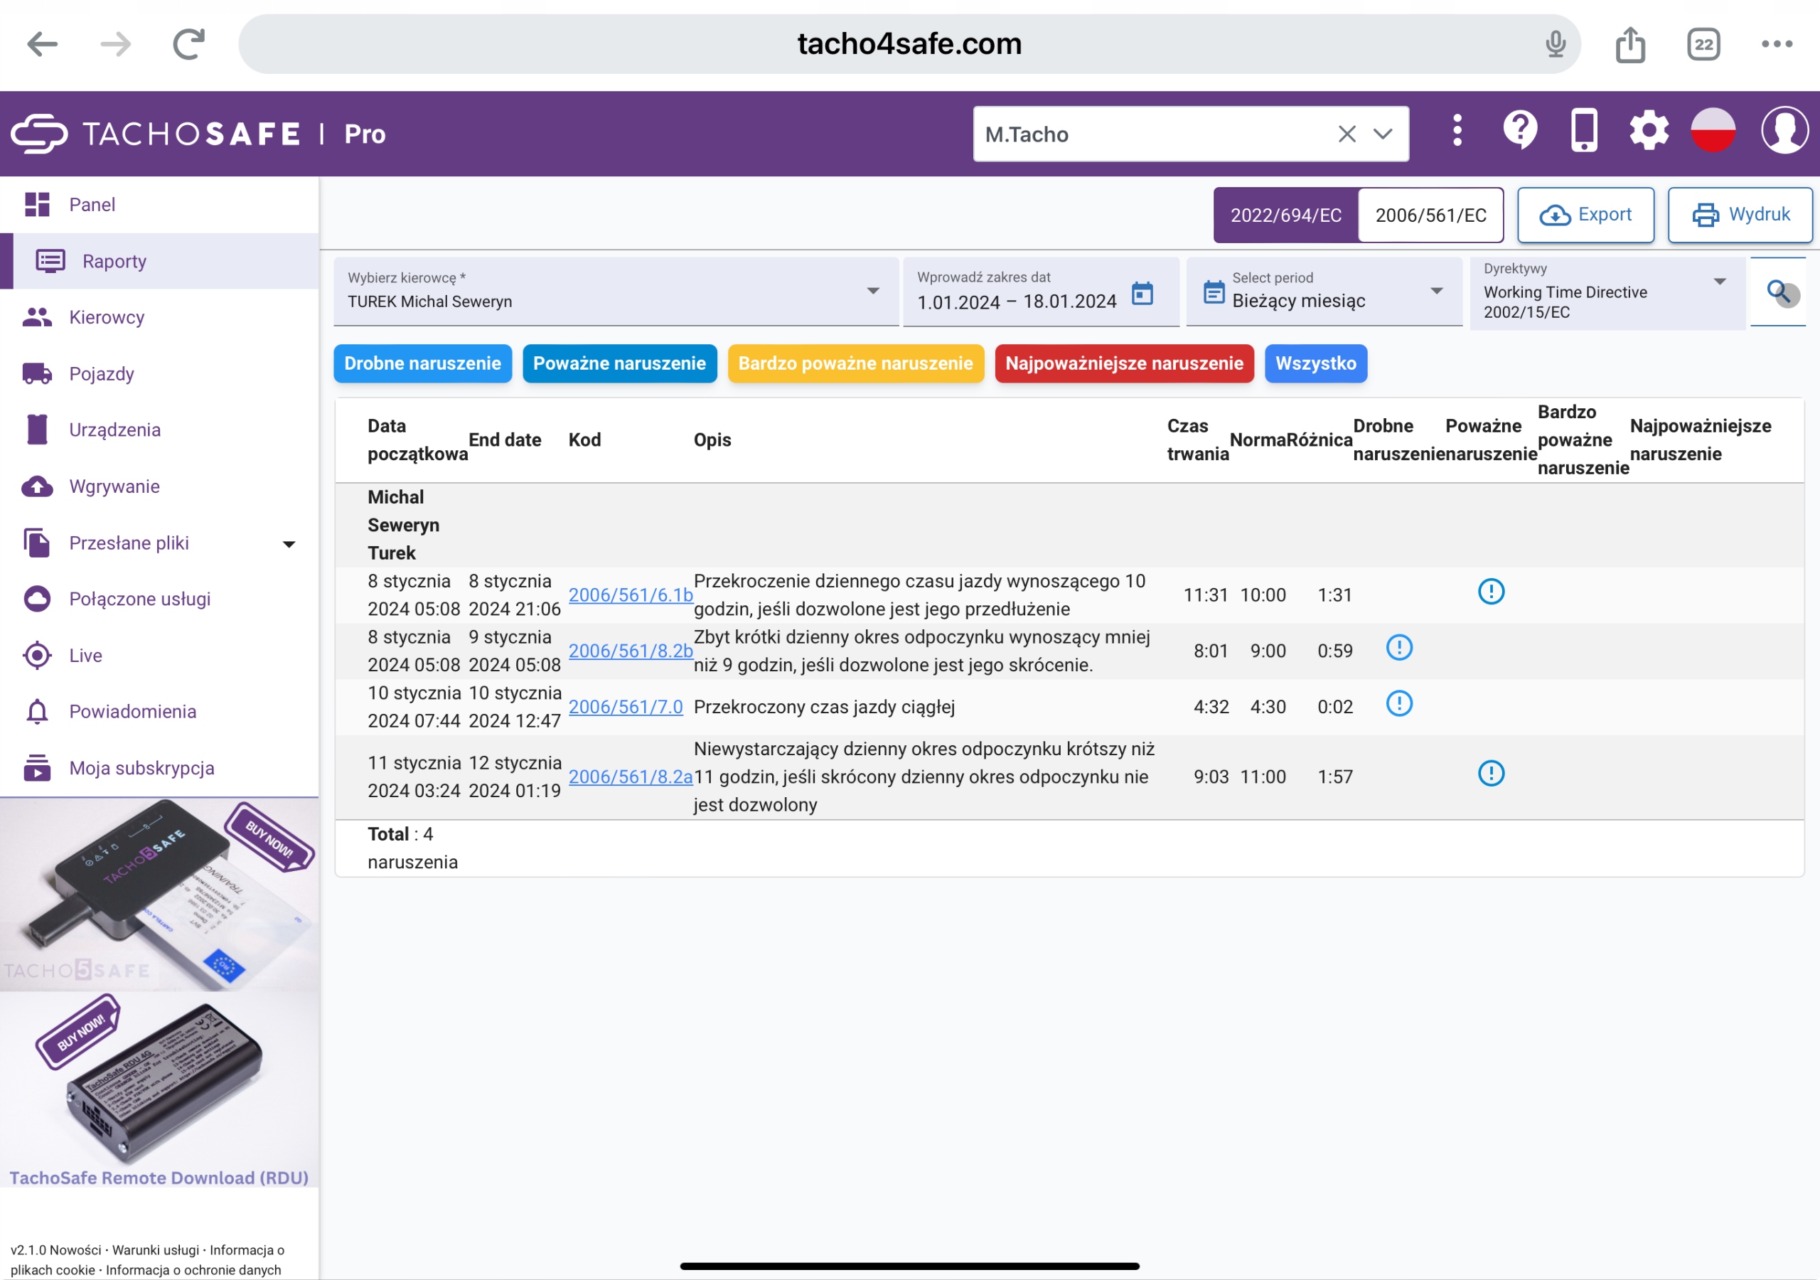The image size is (1820, 1280).
Task: Open the calendar date picker icon
Action: pos(1142,294)
